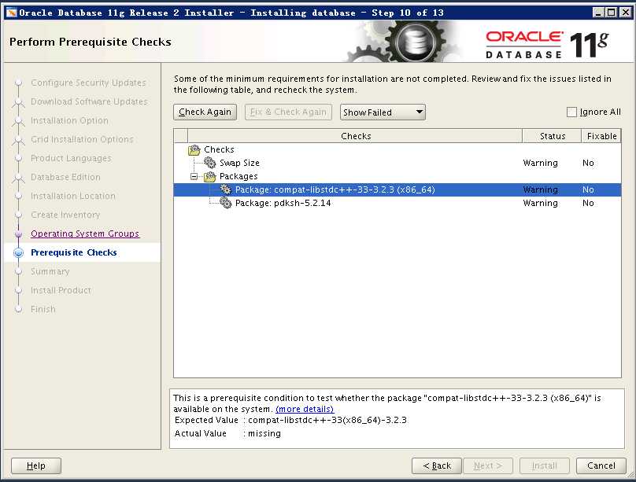Enable the Ignore All checkbox

[571, 112]
